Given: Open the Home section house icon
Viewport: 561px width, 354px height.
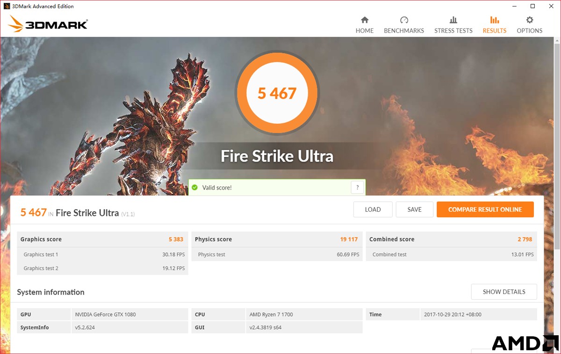Looking at the screenshot, I should (x=365, y=20).
